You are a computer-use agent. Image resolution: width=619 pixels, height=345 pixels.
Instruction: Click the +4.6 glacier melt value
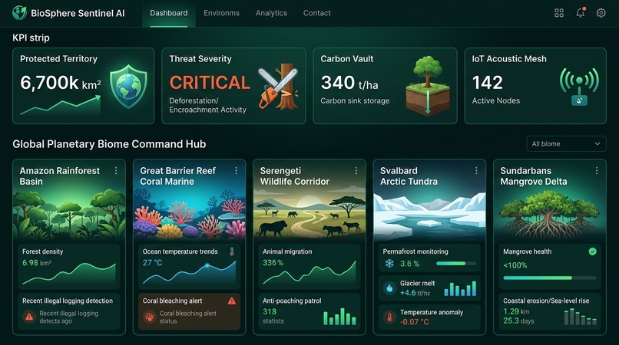(415, 293)
